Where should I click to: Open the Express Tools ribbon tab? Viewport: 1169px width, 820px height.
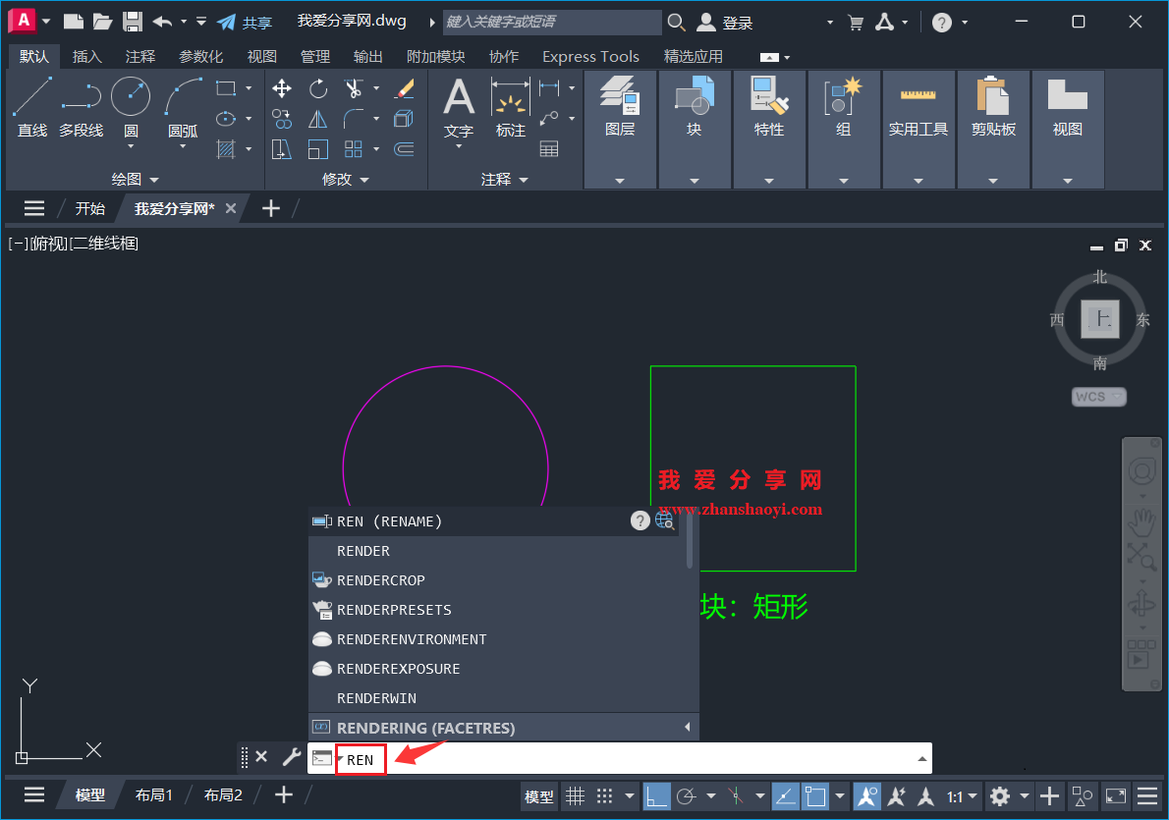pyautogui.click(x=590, y=57)
